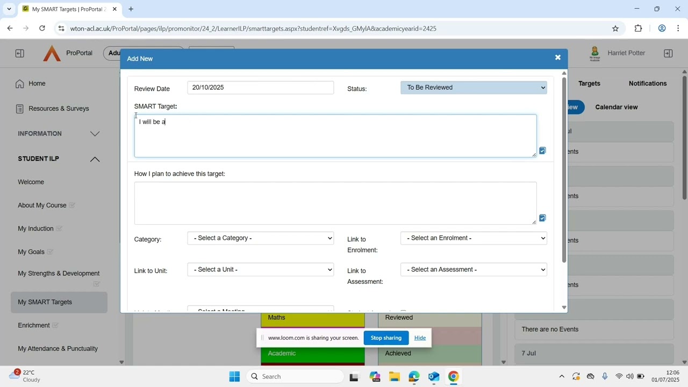Screen dimensions: 688x387
Task: Switch to Calendar view
Action: pos(617,107)
